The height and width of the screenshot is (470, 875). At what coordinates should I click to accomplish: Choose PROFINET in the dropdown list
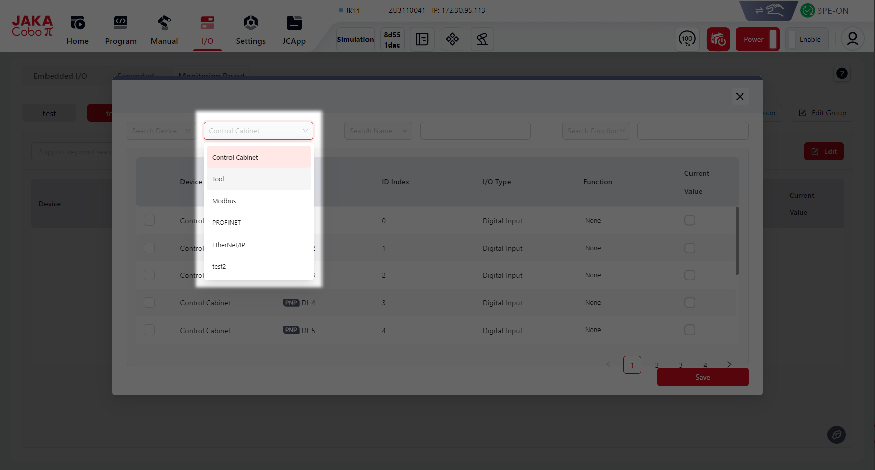click(x=226, y=223)
